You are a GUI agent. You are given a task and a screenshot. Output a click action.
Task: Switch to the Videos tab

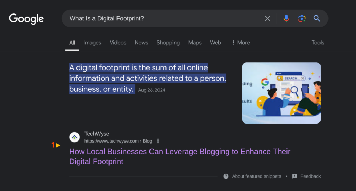tap(118, 43)
